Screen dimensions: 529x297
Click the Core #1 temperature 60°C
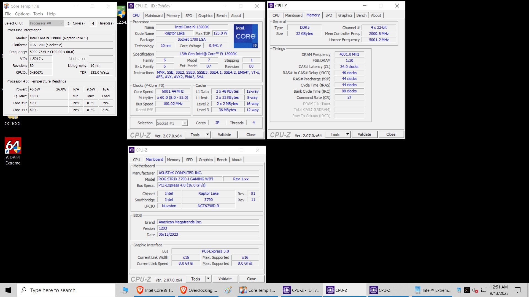click(x=48, y=110)
